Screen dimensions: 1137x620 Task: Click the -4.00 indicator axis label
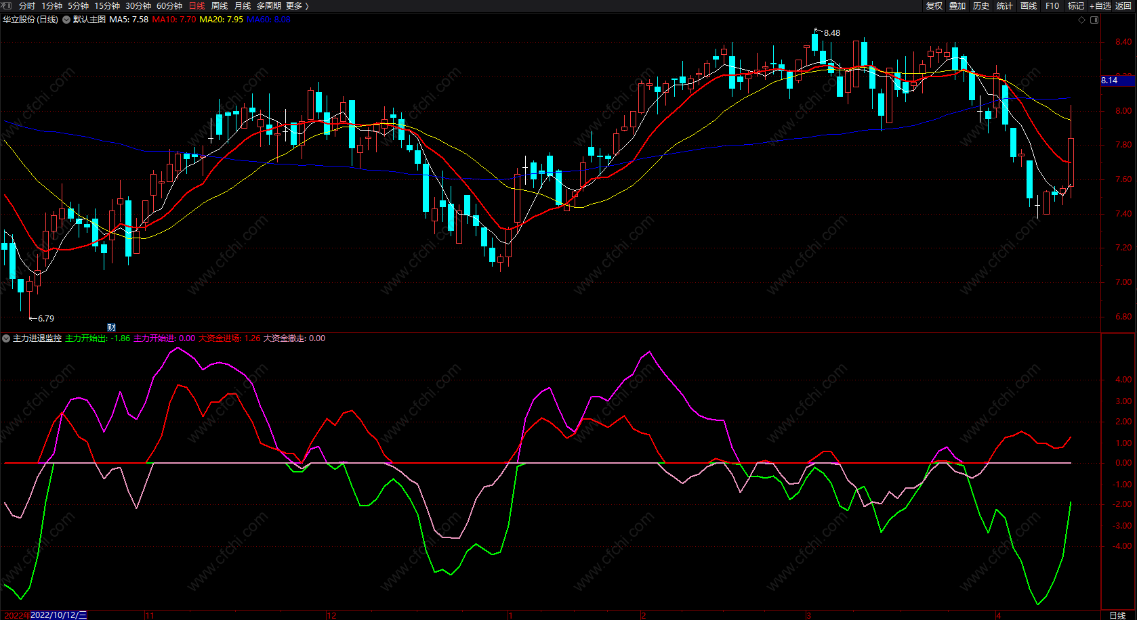pos(1122,546)
